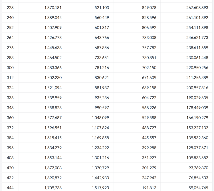Viewport: 214px width, 191px height.
Task: Select month 396 row label
Action: coord(10,148)
